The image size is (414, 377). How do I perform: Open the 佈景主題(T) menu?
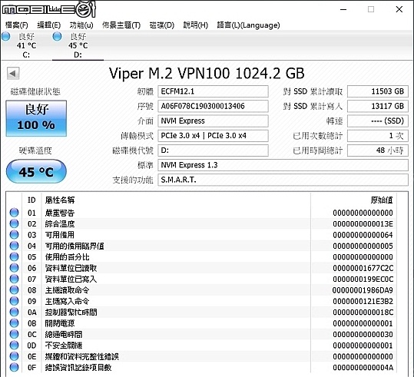(121, 25)
